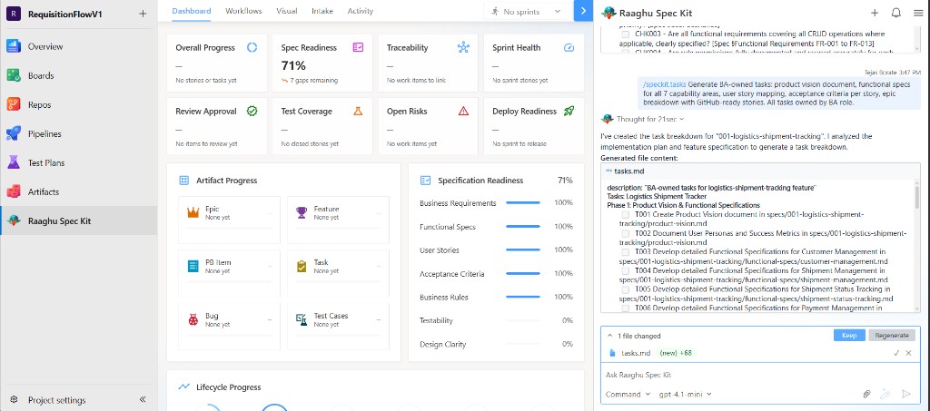Focus the Ask Raaghu Spec Kit input
The height and width of the screenshot is (411, 930).
[760, 375]
